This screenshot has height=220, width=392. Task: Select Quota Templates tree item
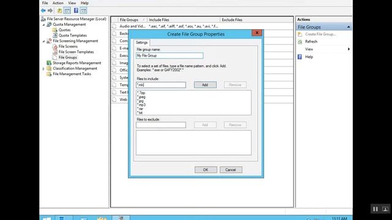72,35
